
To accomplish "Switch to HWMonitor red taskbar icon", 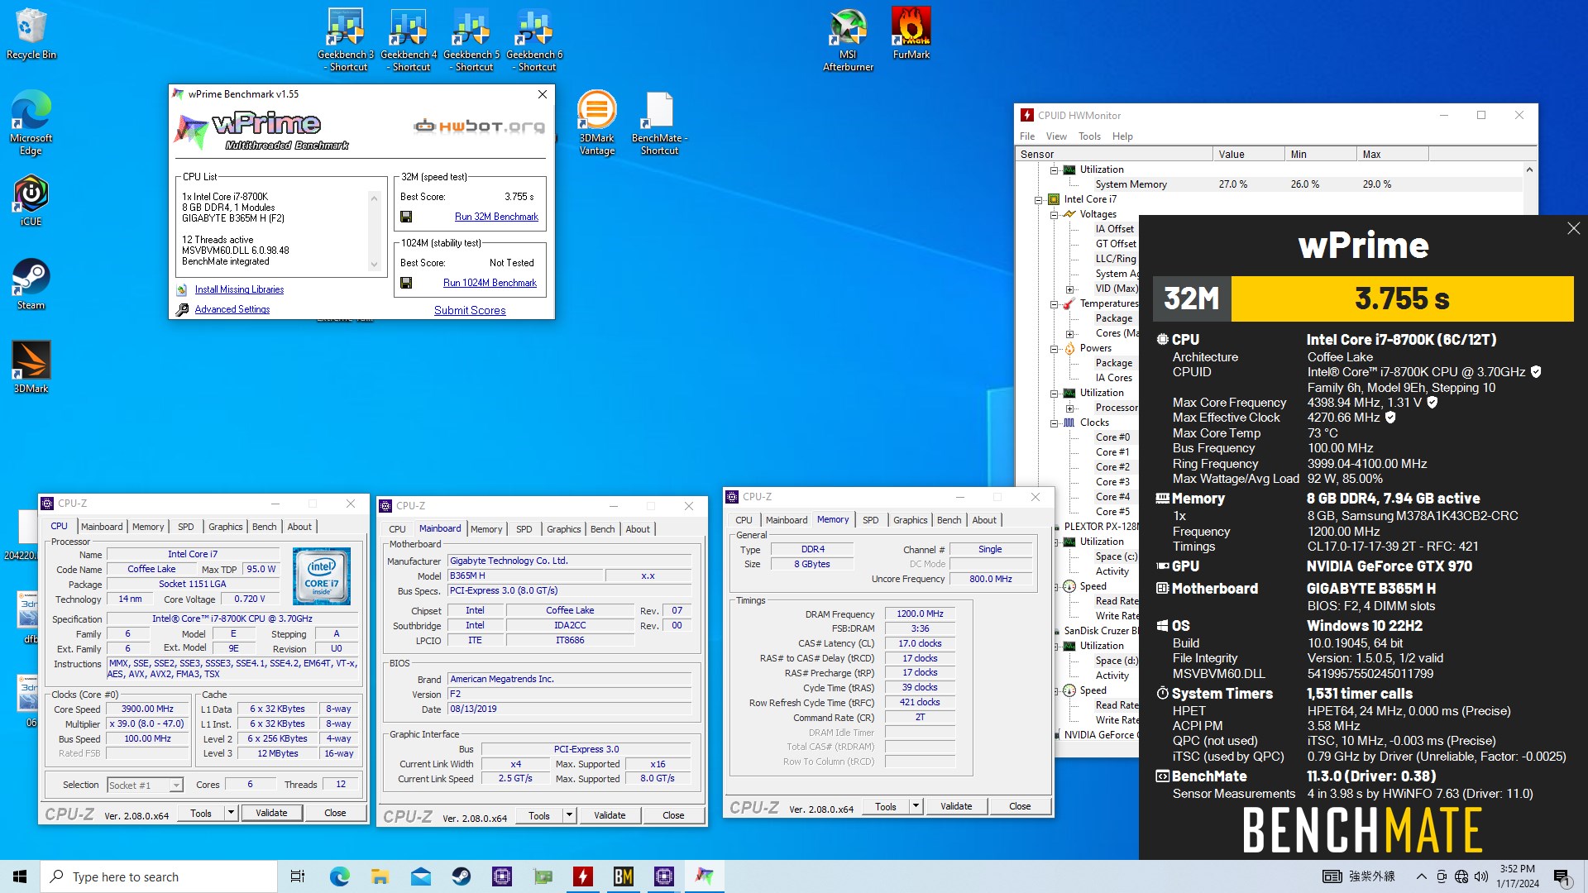I will click(x=583, y=876).
